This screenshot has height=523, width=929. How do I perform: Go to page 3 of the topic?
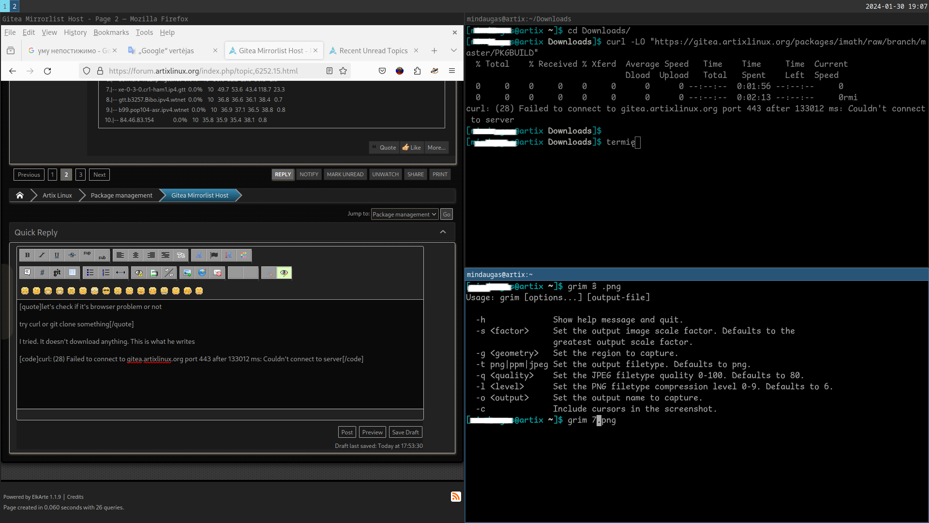(81, 175)
